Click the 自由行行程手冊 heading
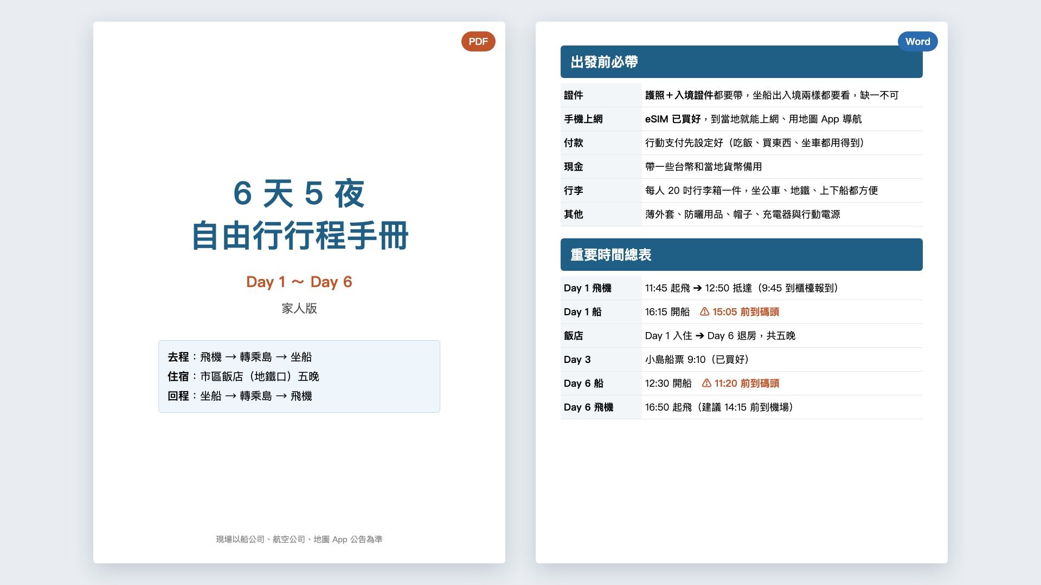Image resolution: width=1041 pixels, height=585 pixels. tap(299, 236)
